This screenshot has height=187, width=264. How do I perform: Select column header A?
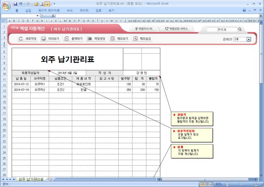(x=9, y=21)
